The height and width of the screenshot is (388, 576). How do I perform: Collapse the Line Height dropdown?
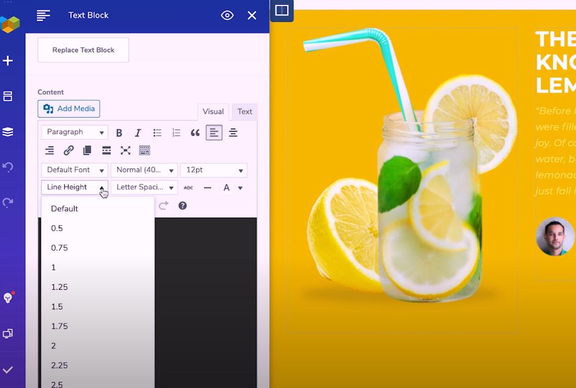point(75,187)
